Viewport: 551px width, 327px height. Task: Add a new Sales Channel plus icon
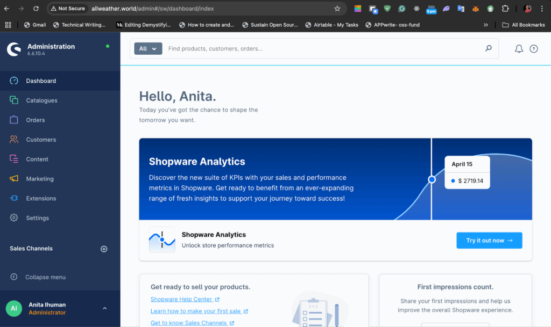click(104, 249)
